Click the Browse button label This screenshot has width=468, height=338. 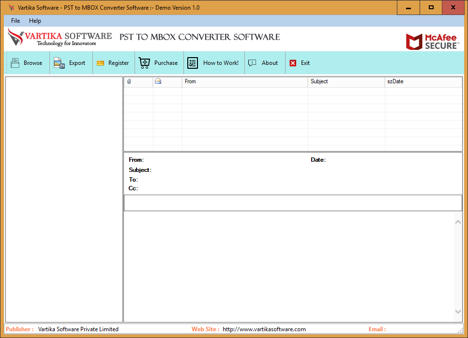click(x=33, y=63)
